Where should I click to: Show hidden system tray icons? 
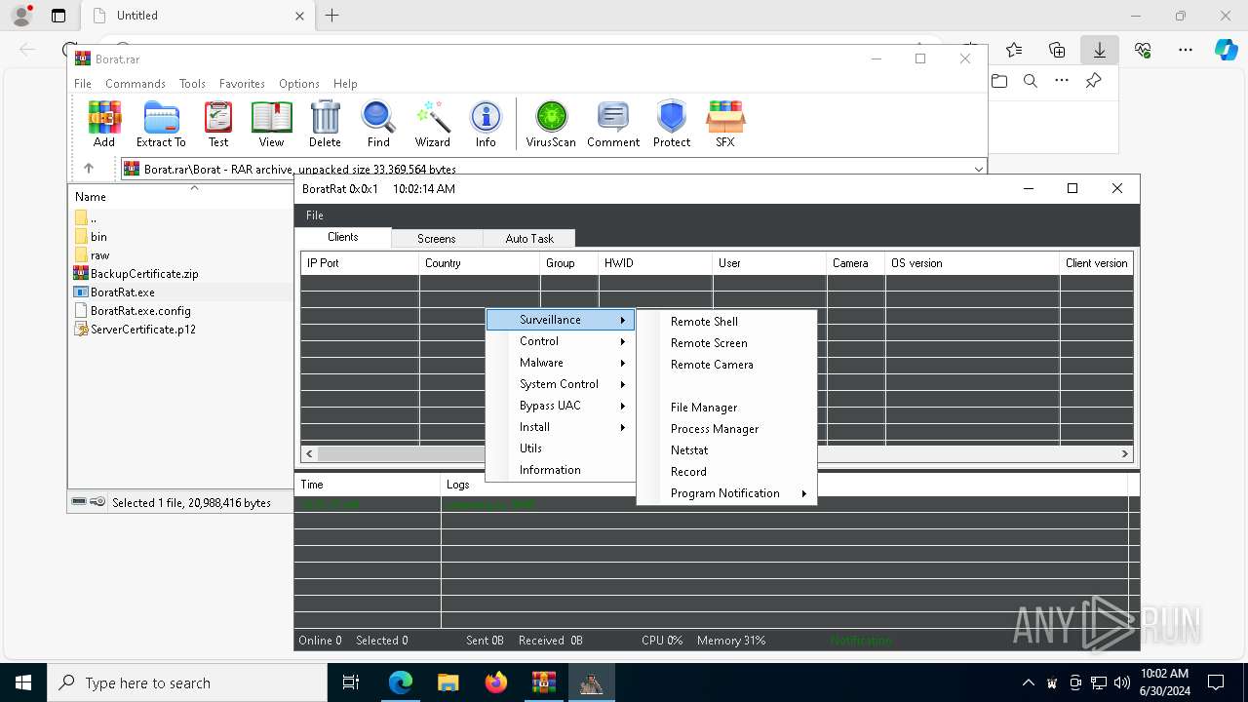[1028, 682]
